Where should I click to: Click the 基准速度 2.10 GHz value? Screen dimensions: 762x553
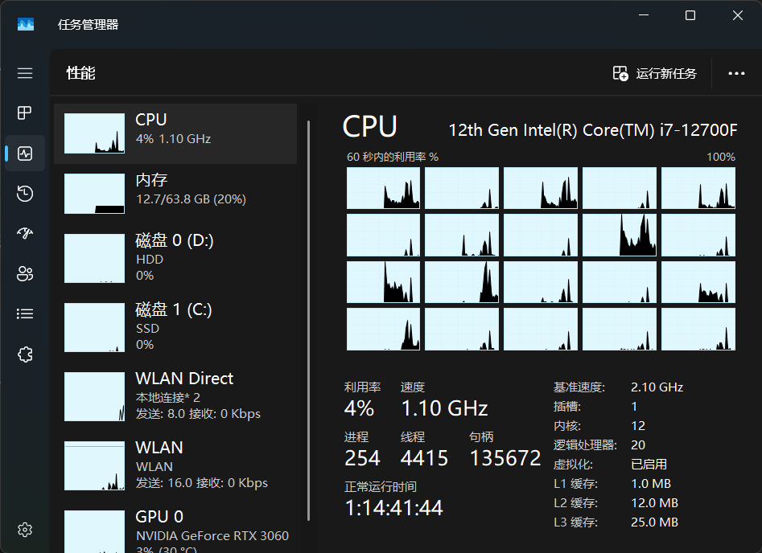pos(657,387)
